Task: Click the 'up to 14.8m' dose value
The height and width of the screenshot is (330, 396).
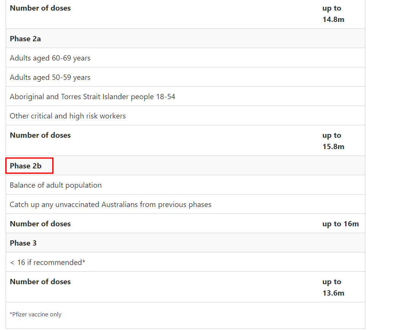Action: [333, 14]
